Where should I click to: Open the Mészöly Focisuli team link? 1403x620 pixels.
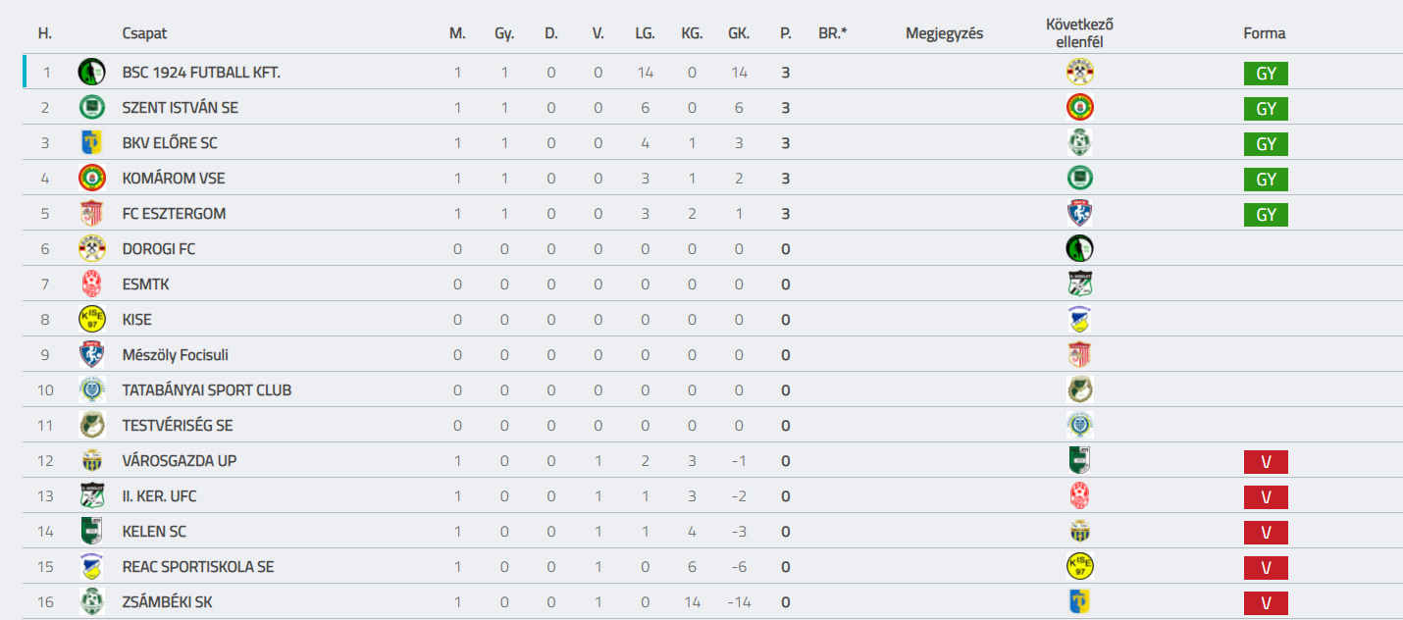point(176,355)
